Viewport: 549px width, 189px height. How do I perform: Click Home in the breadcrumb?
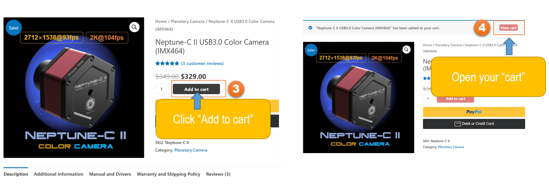point(161,21)
